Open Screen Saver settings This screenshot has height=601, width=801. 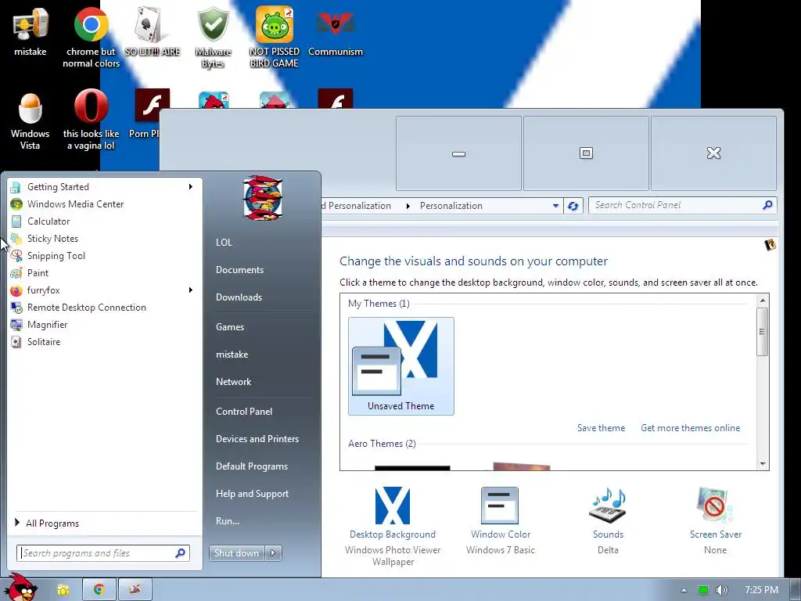click(x=715, y=520)
